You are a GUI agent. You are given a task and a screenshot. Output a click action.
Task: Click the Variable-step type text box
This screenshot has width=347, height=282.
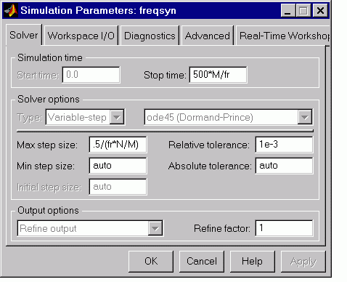(78, 117)
